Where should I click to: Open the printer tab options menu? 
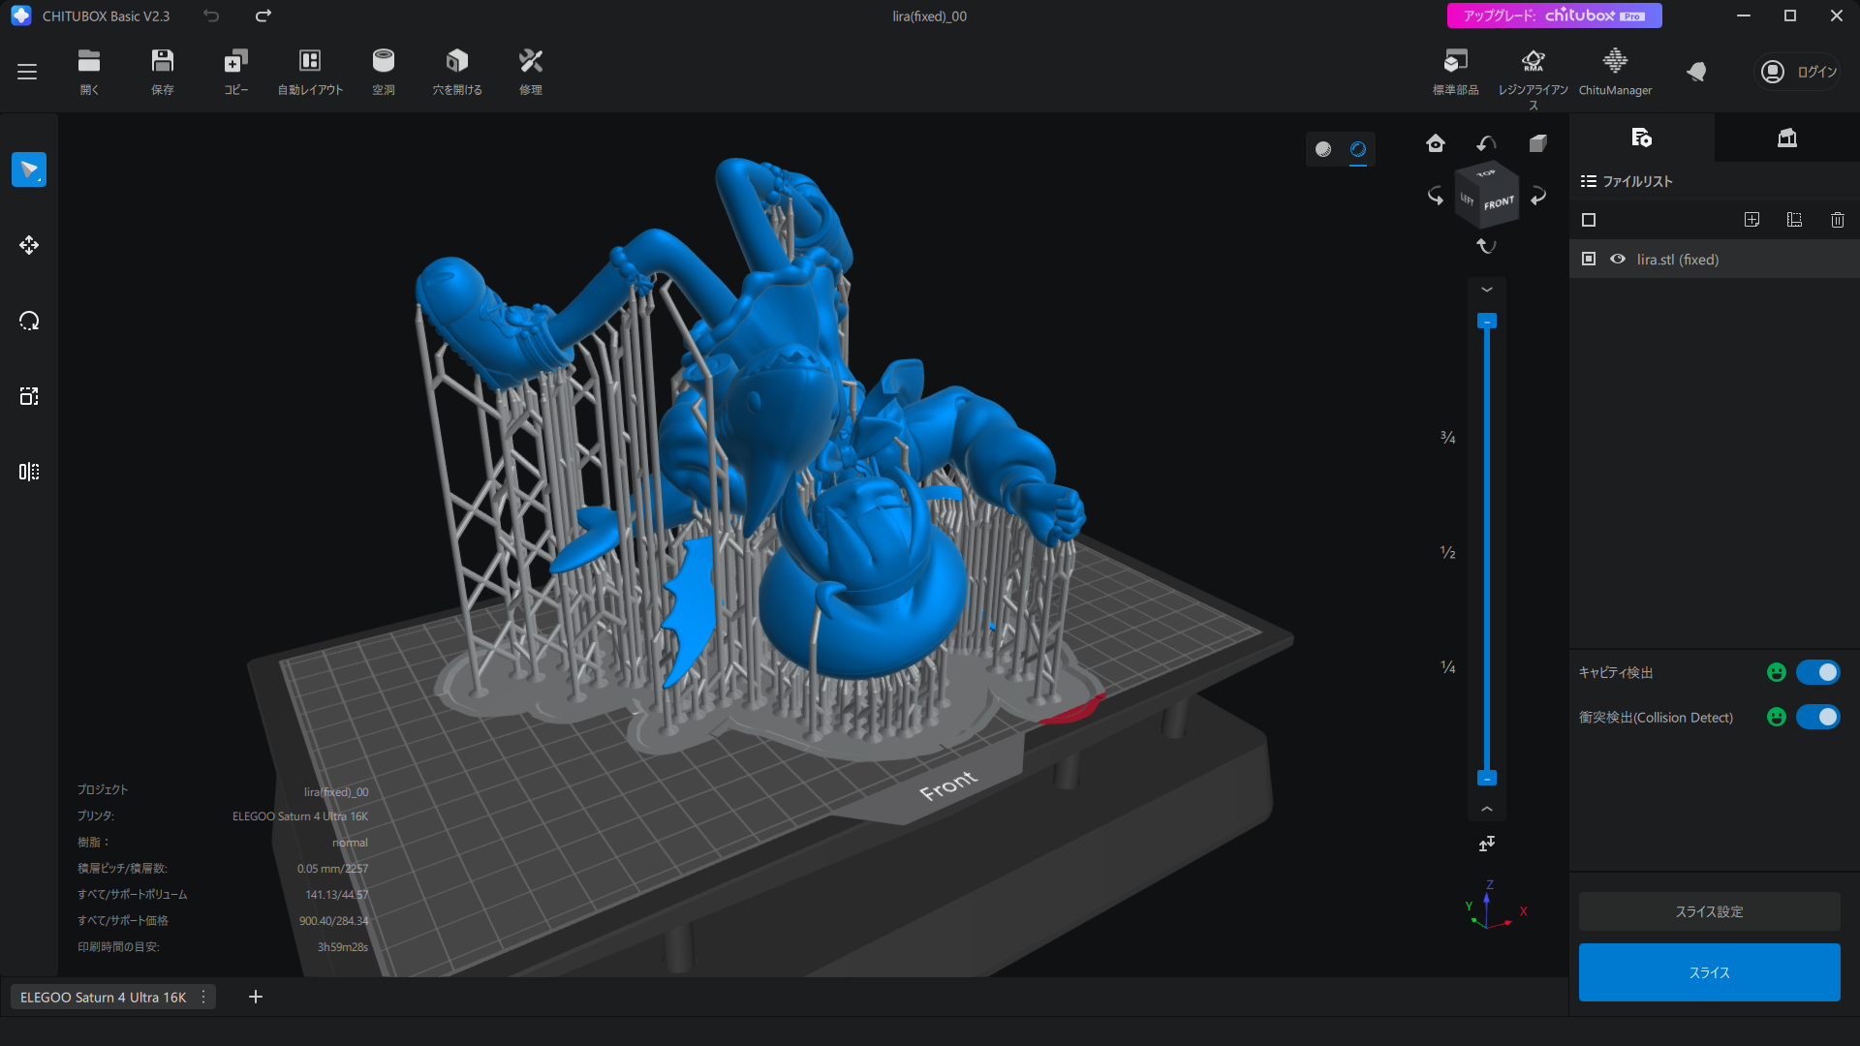[x=203, y=997]
